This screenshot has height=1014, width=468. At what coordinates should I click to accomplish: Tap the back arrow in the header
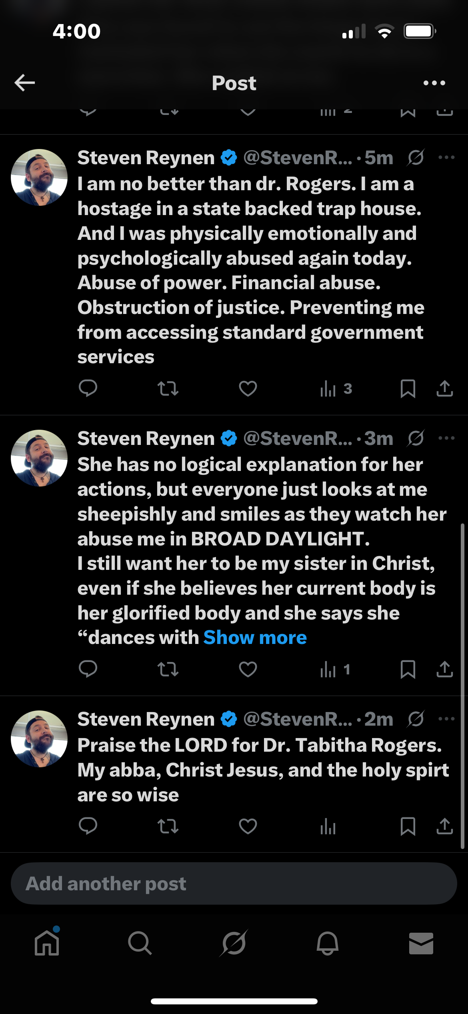[x=25, y=83]
